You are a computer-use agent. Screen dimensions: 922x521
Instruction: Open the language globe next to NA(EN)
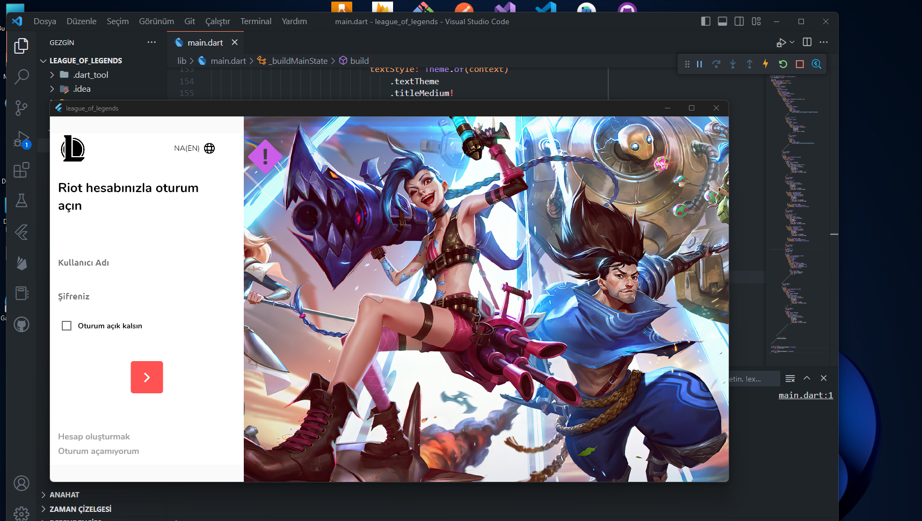(x=209, y=148)
